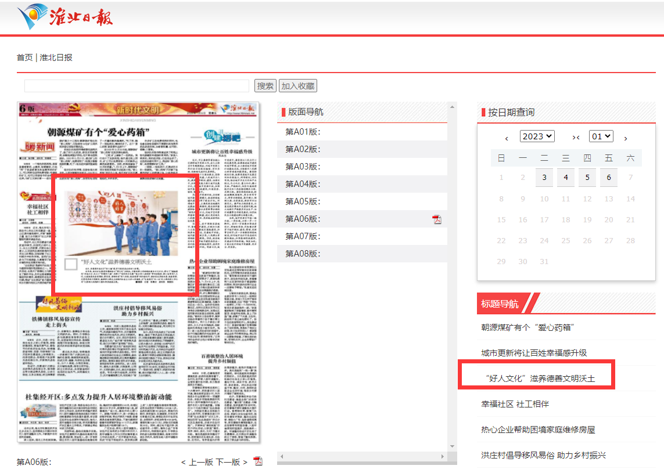Advance to next month with arrow after 01

[626, 138]
